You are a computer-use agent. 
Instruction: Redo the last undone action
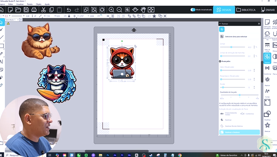point(77,10)
